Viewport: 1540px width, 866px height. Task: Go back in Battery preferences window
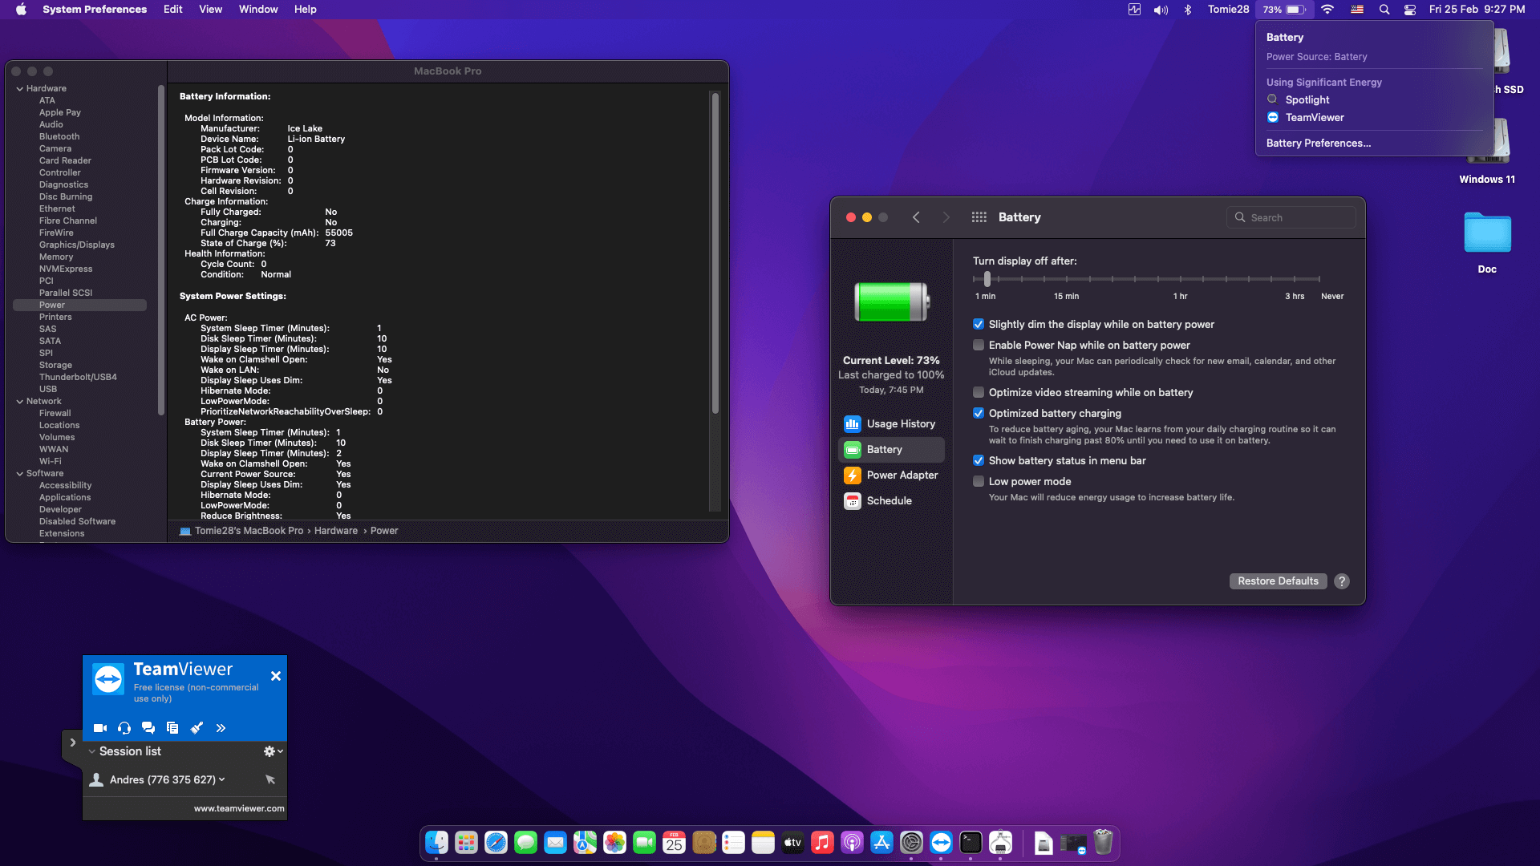[916, 217]
